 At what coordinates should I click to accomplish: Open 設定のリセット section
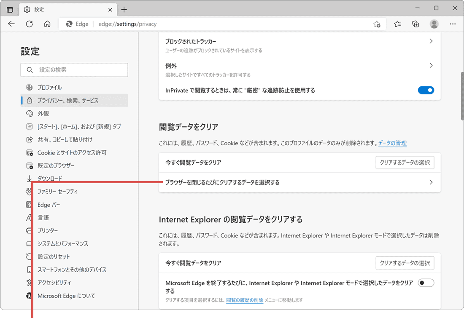pos(74,257)
